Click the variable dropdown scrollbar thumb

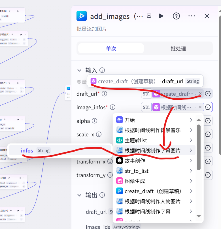[x=199, y=147]
